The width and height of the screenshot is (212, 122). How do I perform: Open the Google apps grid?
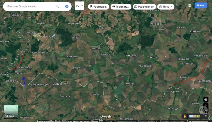[x=189, y=5]
